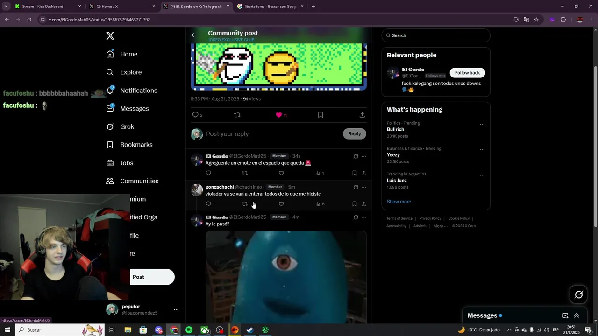Open Spotify from the taskbar
Image resolution: width=598 pixels, height=336 pixels.
click(x=189, y=330)
